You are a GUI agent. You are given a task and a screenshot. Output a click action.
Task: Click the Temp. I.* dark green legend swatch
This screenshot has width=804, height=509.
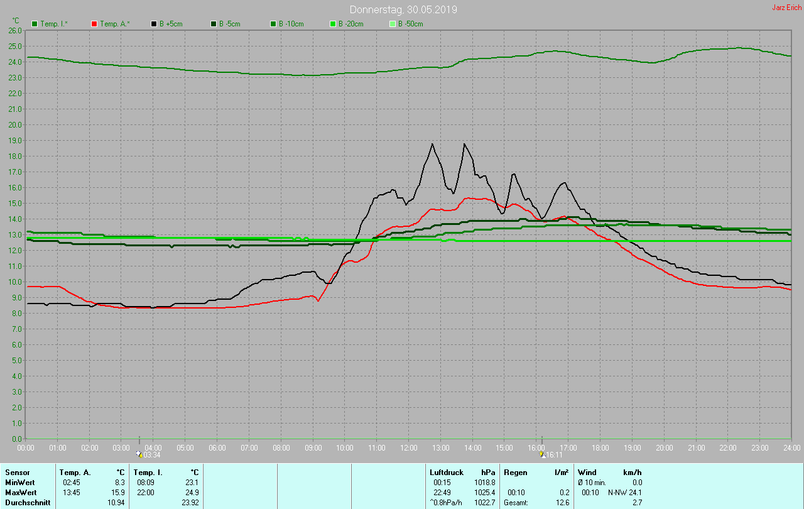pos(35,24)
